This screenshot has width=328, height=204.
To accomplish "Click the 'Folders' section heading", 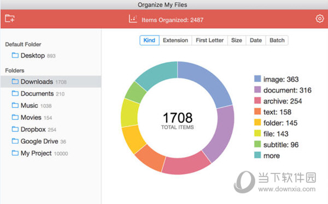I will click(15, 70).
